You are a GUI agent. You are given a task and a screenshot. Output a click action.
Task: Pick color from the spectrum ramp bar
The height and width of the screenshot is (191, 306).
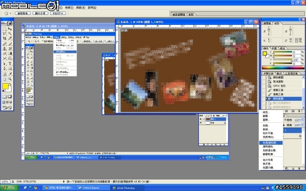pyautogui.click(x=283, y=67)
